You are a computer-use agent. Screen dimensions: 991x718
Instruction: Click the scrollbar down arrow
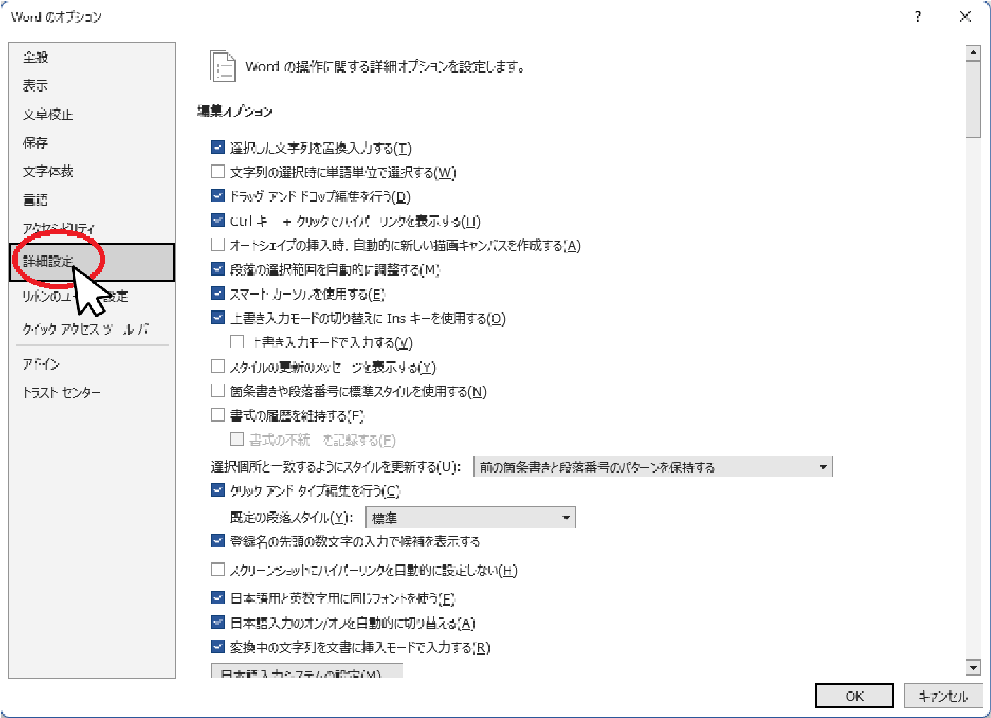pos(973,667)
